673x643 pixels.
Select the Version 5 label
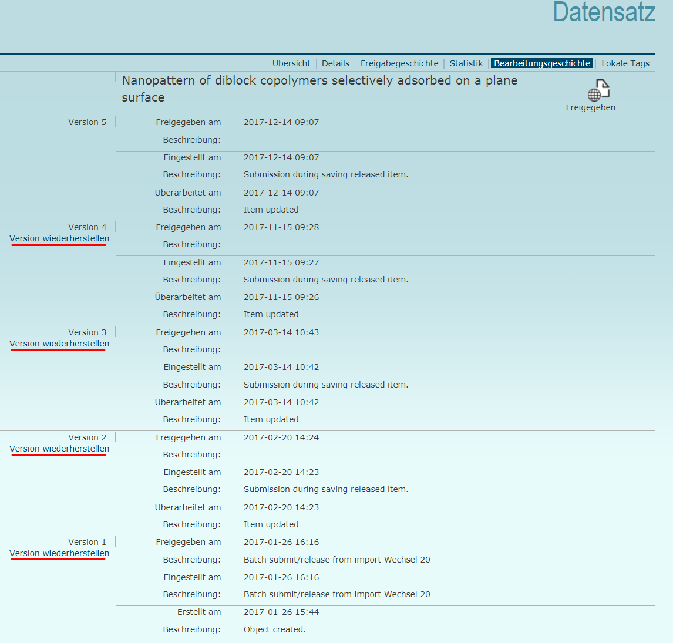(x=88, y=122)
